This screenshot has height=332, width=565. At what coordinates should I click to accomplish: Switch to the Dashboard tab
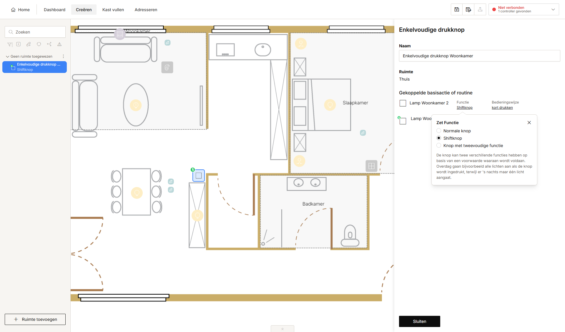pyautogui.click(x=54, y=10)
